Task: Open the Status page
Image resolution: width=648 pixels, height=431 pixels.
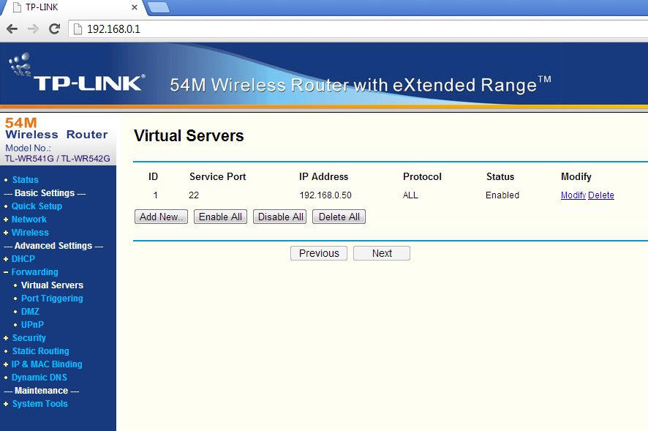Action: [x=25, y=180]
